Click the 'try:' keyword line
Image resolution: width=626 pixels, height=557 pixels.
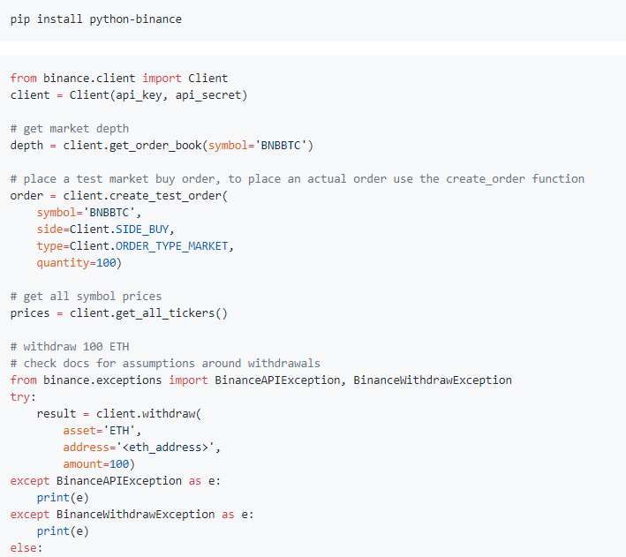click(23, 397)
